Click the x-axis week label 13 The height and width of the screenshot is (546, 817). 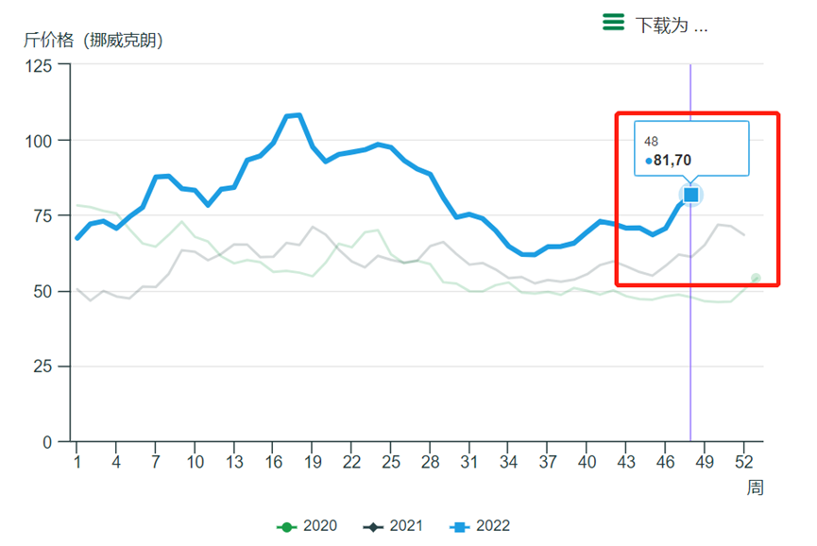coord(234,462)
